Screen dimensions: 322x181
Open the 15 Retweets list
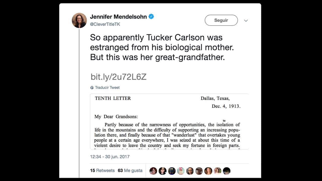pyautogui.click(x=102, y=170)
